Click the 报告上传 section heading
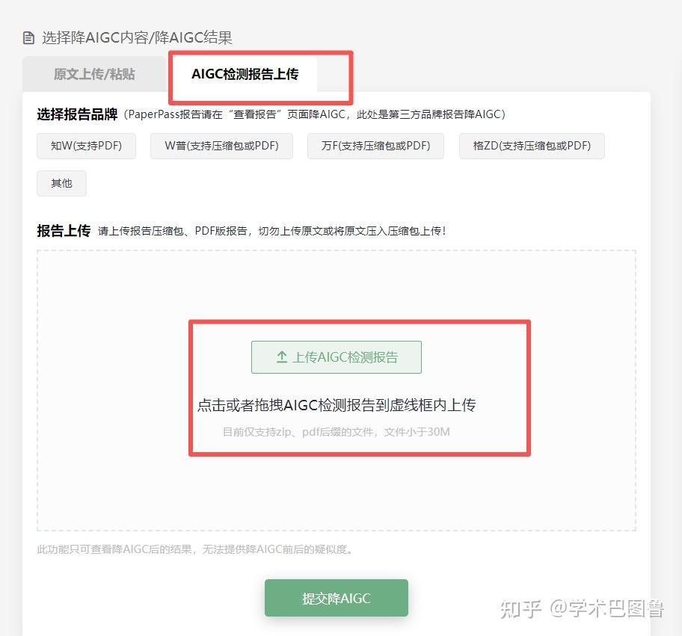The image size is (682, 636). (64, 230)
